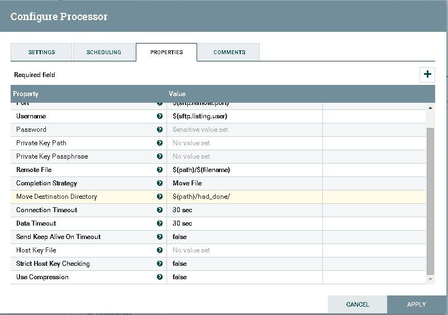Edit the Username value field
Viewport: 448px width, 315px height.
244,116
